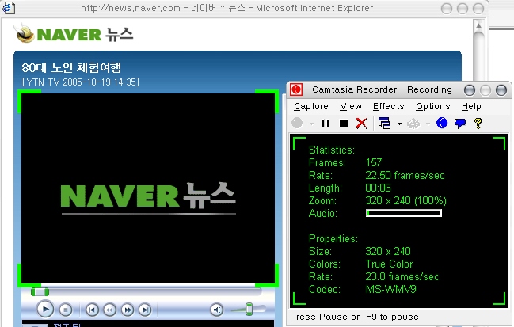
Task: Open help with the yellow question mark
Action: (x=478, y=124)
